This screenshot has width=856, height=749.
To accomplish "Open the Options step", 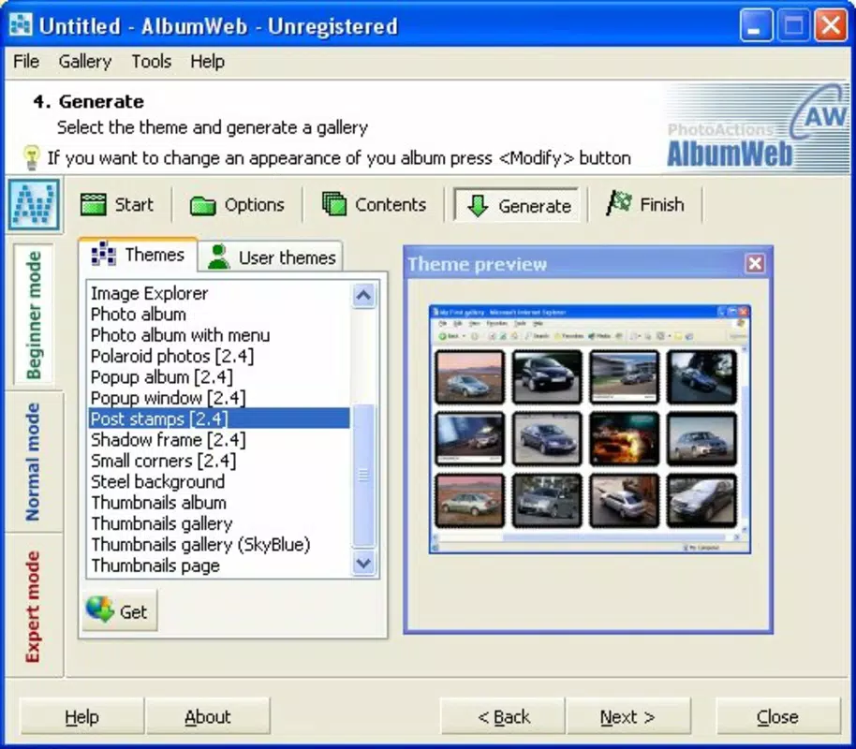I will (237, 205).
